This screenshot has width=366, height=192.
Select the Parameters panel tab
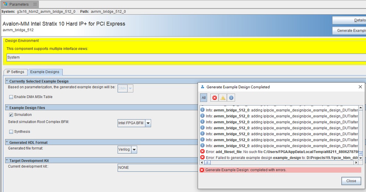19,4
